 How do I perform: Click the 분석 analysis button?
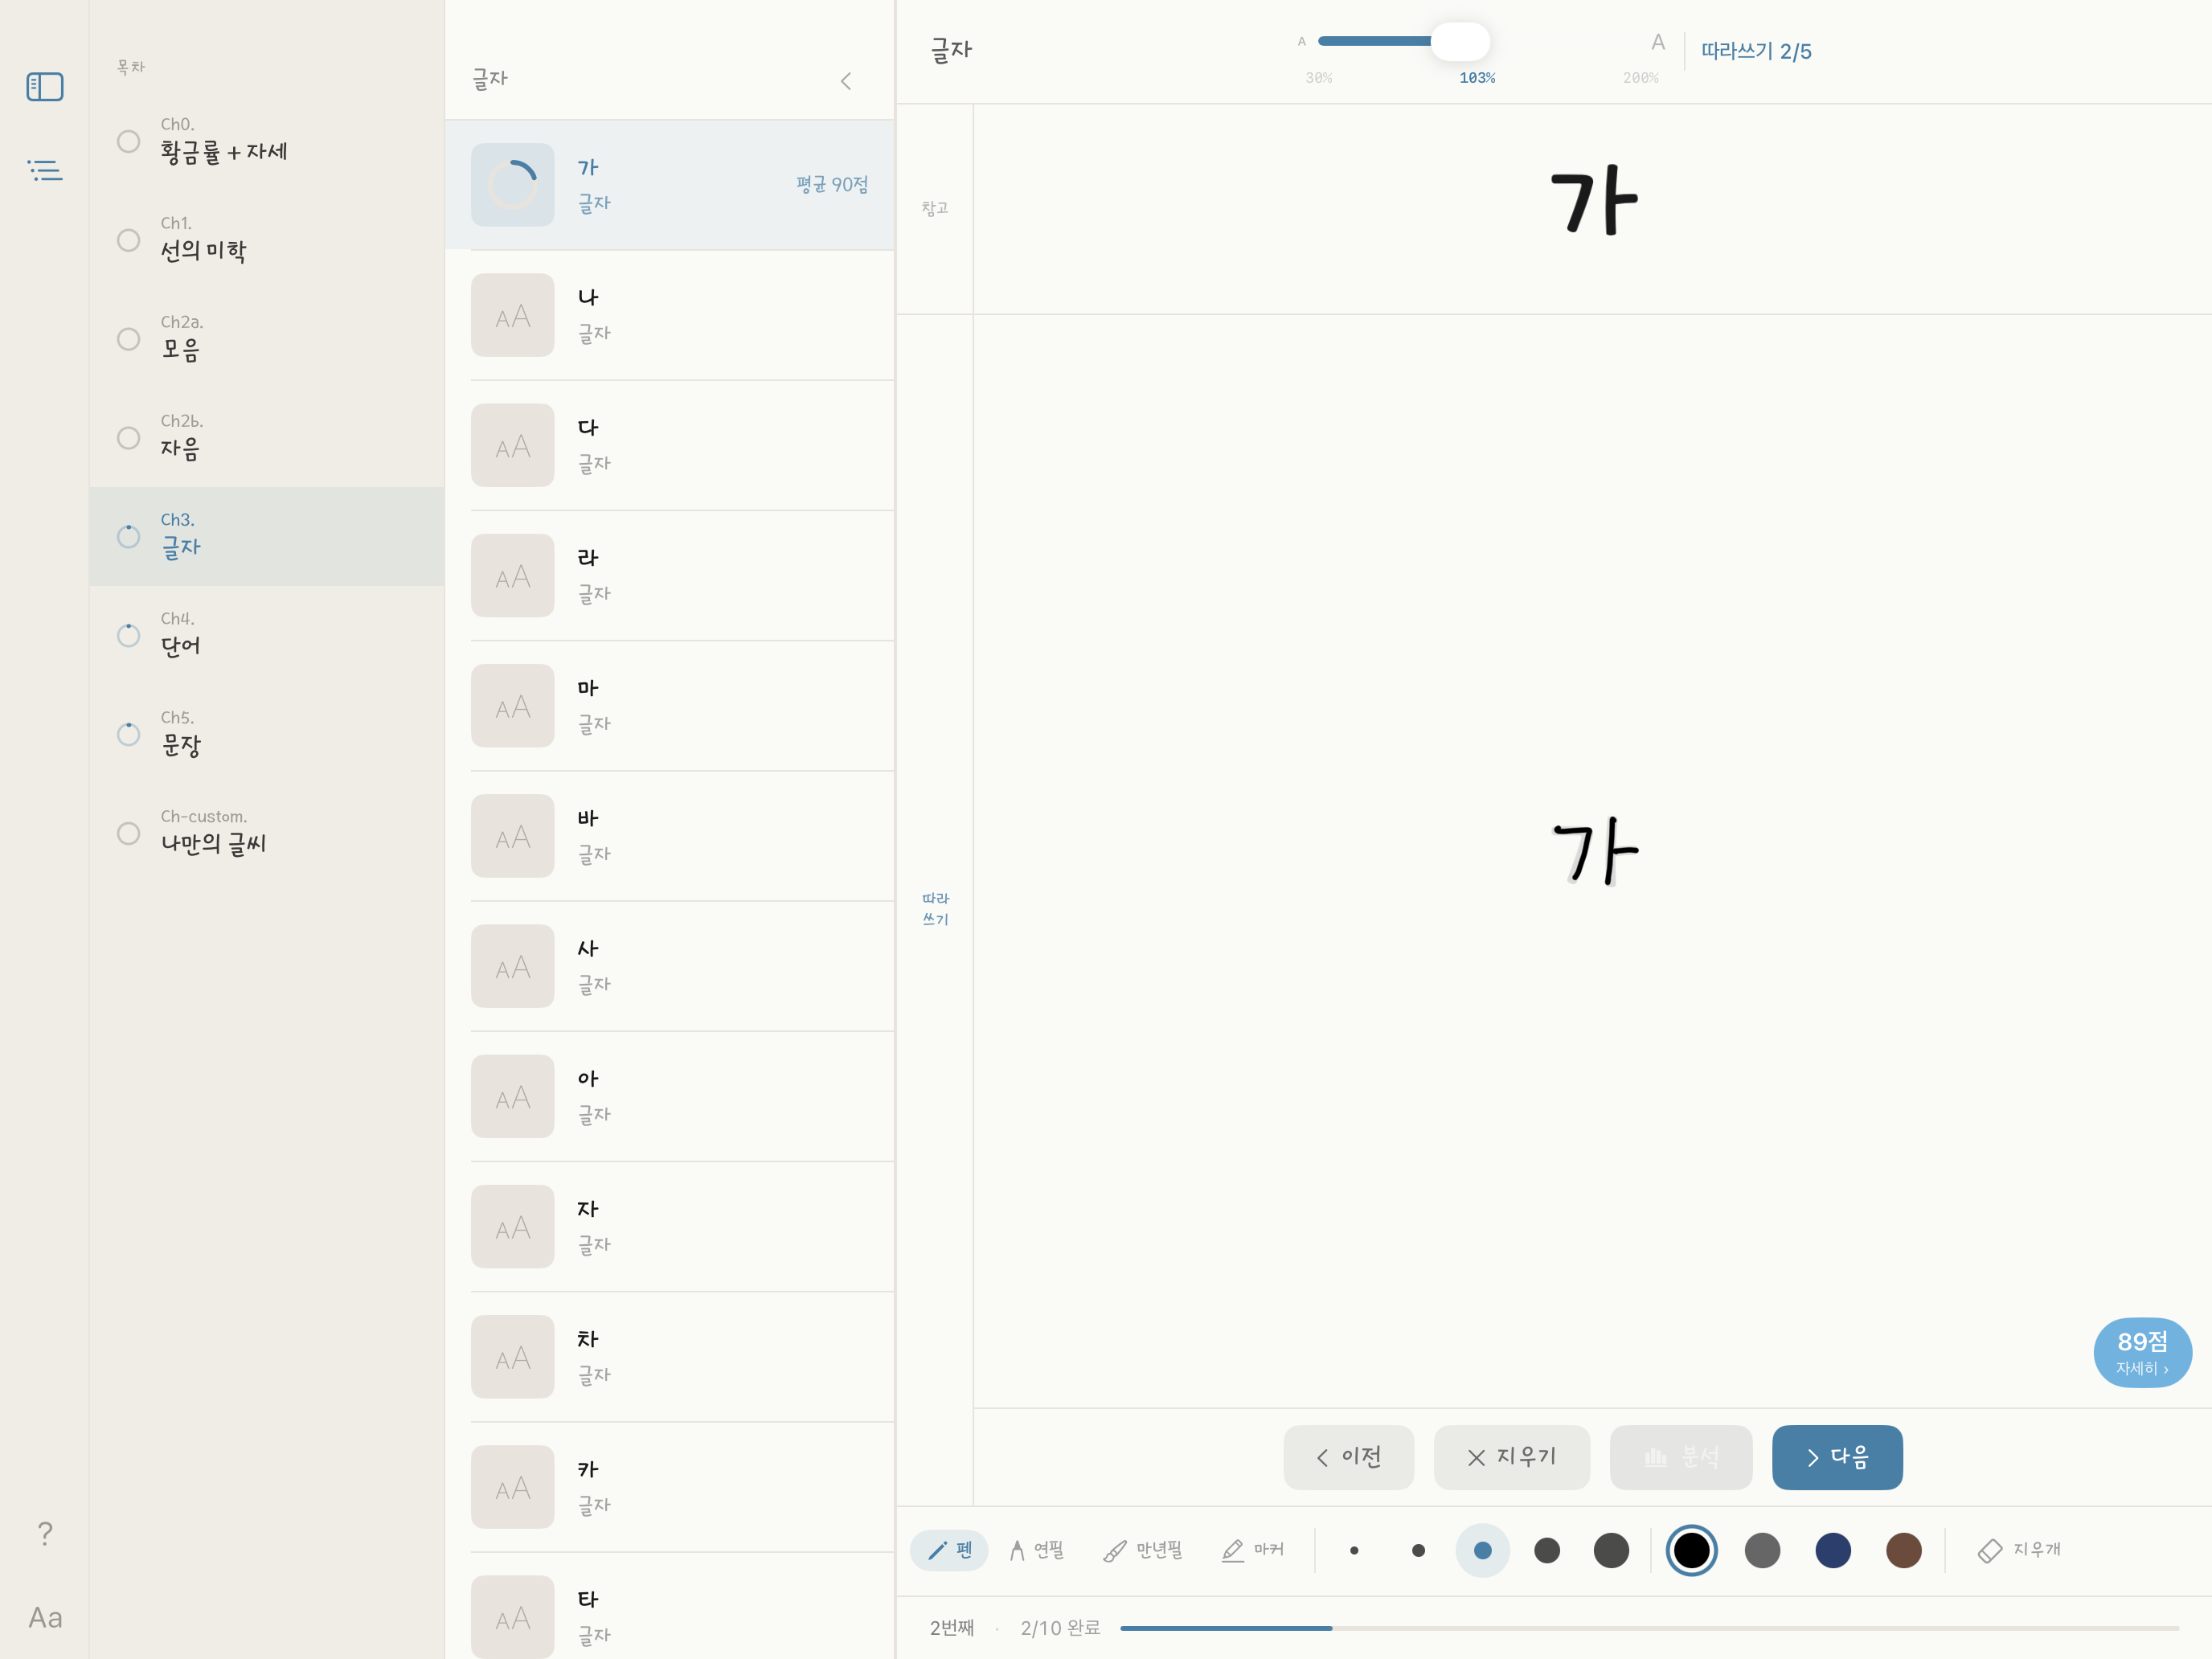coord(1681,1457)
